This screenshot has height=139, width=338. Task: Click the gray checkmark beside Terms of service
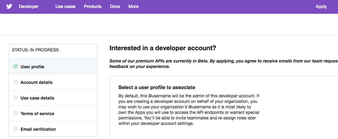click(x=16, y=113)
